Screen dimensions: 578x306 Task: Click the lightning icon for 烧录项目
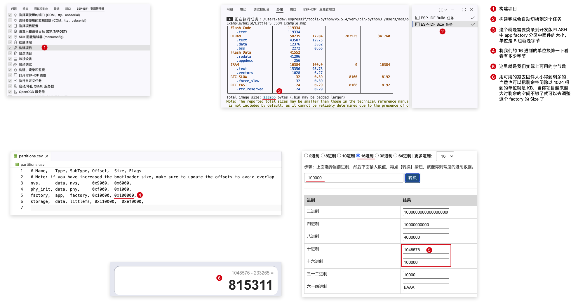coord(15,53)
